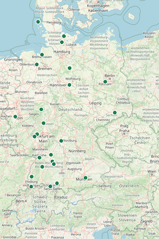Click the green marker on München
Image resolution: width=159 pixels, height=239 pixels.
point(85,178)
